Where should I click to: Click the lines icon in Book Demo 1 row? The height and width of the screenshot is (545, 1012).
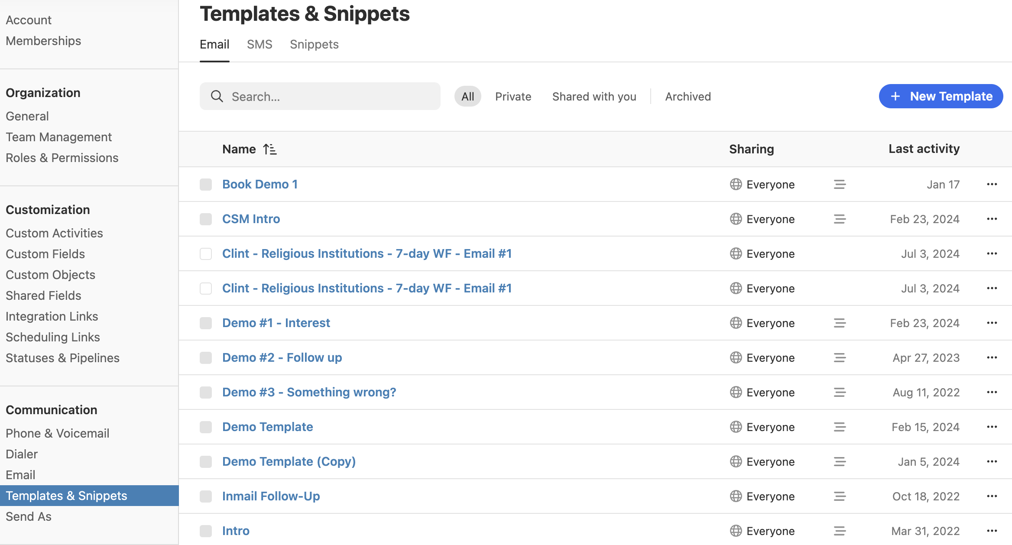[840, 184]
